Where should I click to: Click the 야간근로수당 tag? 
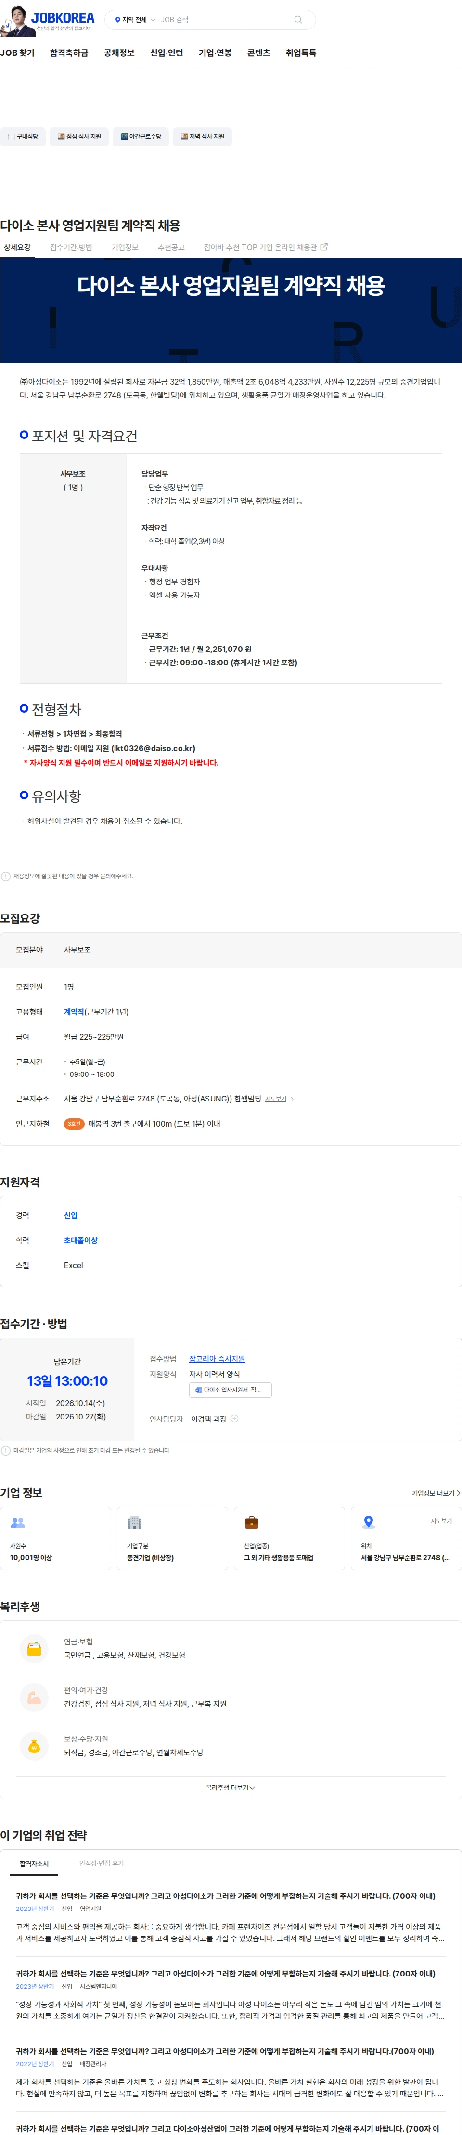tap(141, 137)
